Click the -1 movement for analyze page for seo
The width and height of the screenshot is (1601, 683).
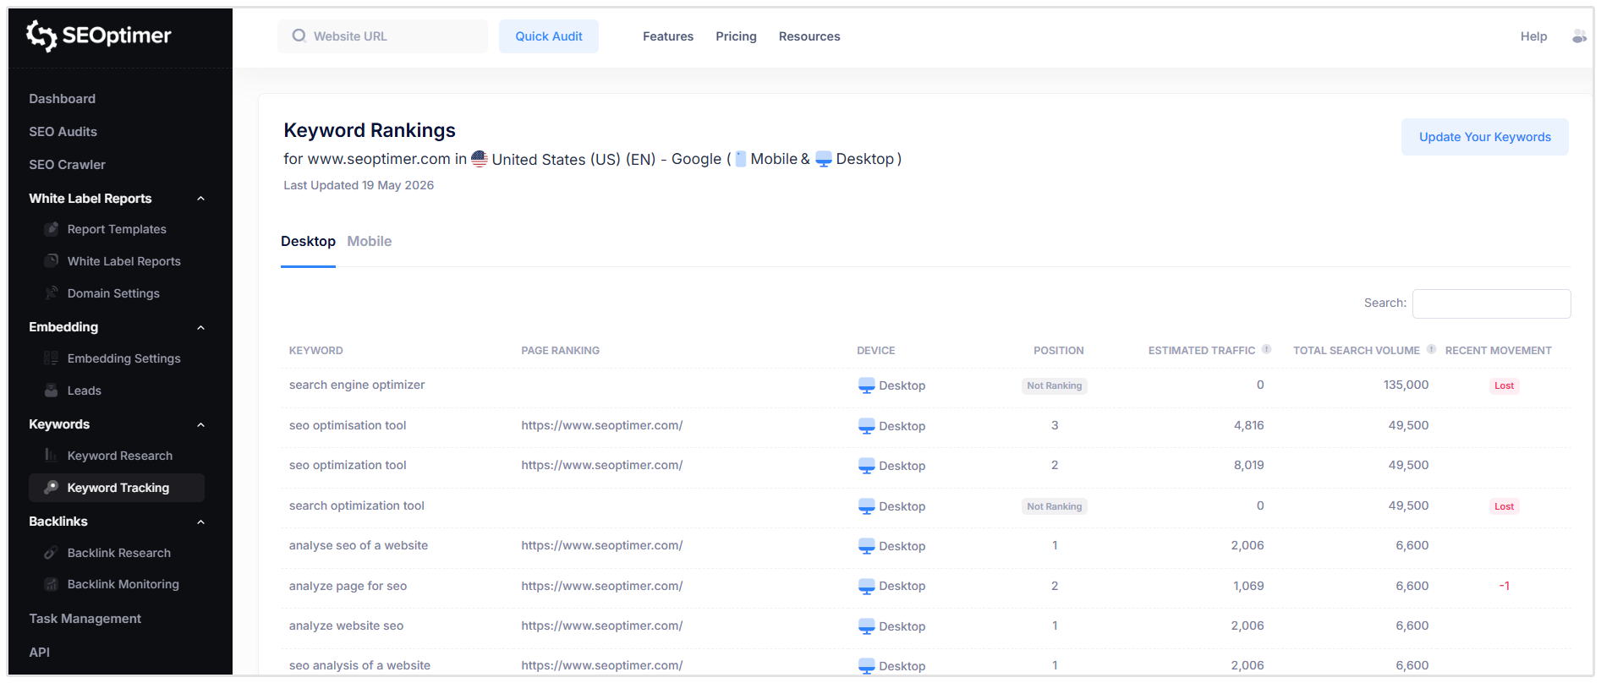coord(1505,586)
